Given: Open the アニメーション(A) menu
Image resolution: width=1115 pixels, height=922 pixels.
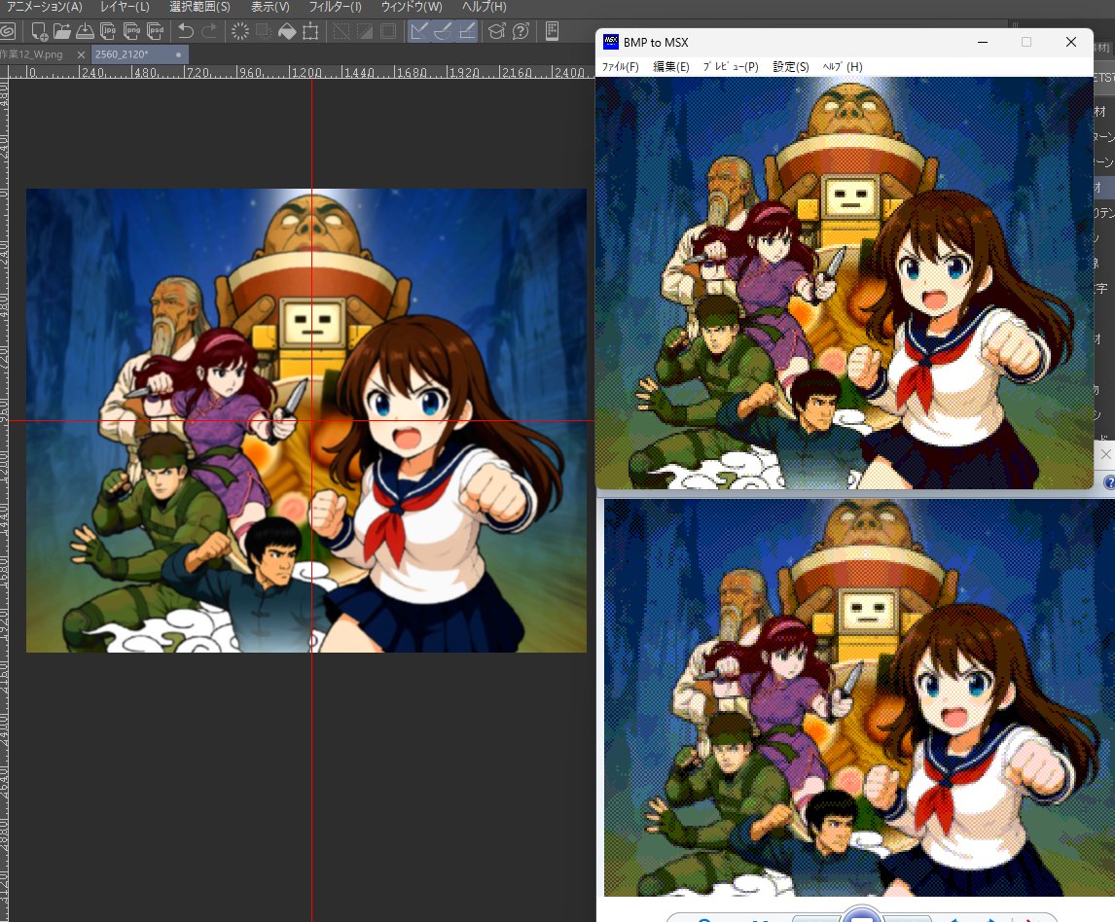Looking at the screenshot, I should (44, 7).
